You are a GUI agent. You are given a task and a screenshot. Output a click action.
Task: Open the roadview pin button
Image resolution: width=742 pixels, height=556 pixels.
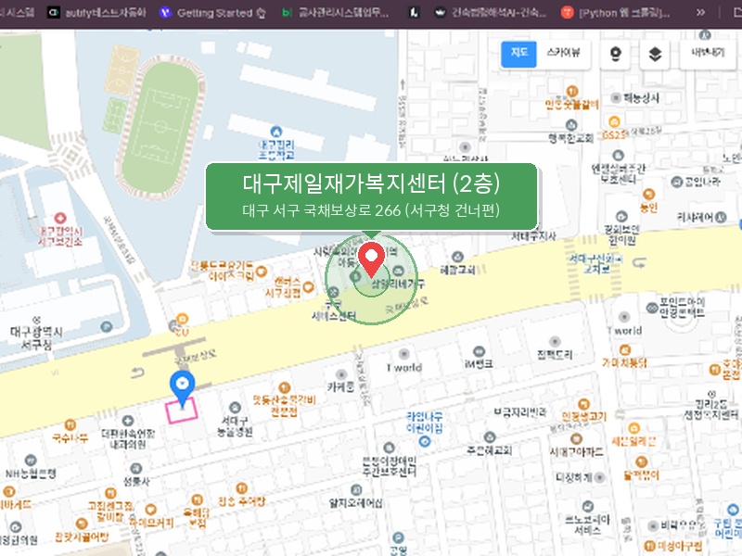[615, 55]
